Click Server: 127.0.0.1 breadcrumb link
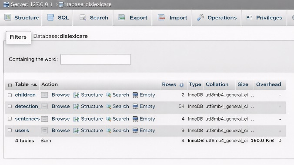 pos(31,4)
